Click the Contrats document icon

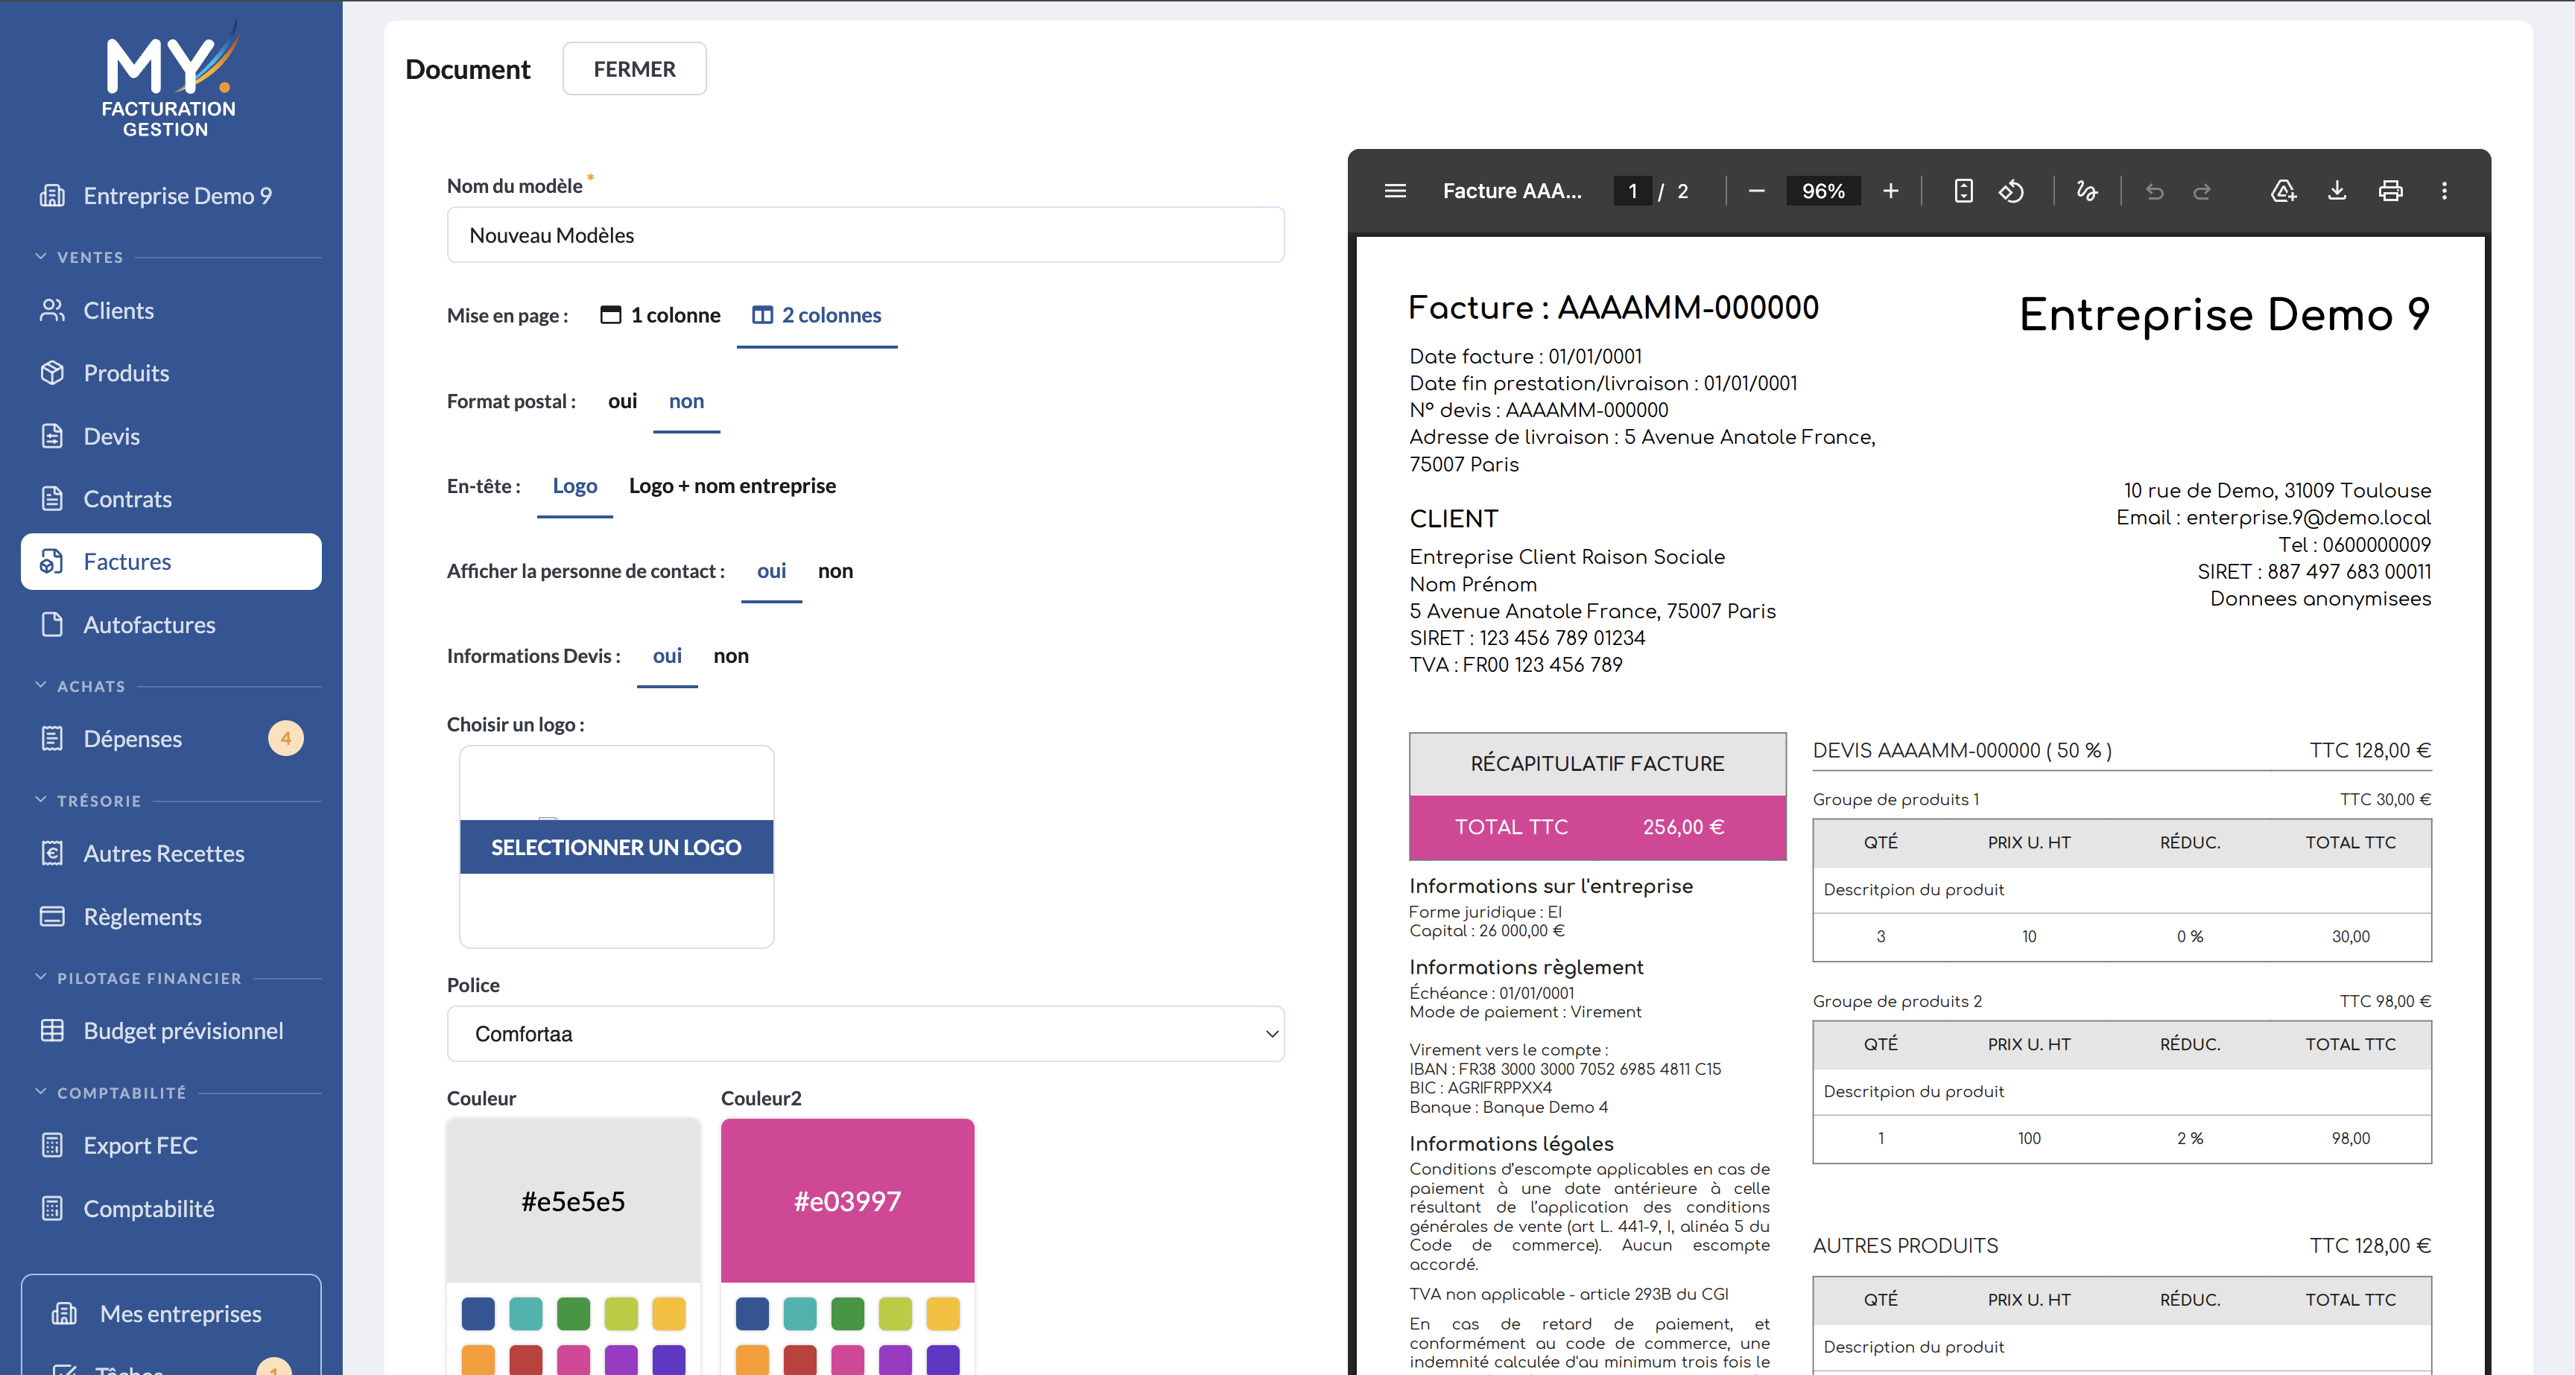tap(52, 498)
